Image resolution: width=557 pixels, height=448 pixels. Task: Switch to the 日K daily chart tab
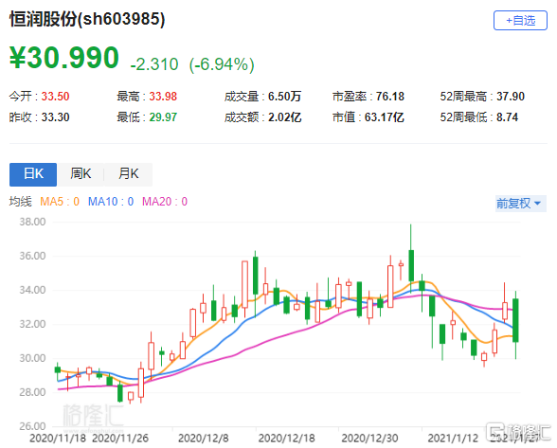tap(33, 174)
